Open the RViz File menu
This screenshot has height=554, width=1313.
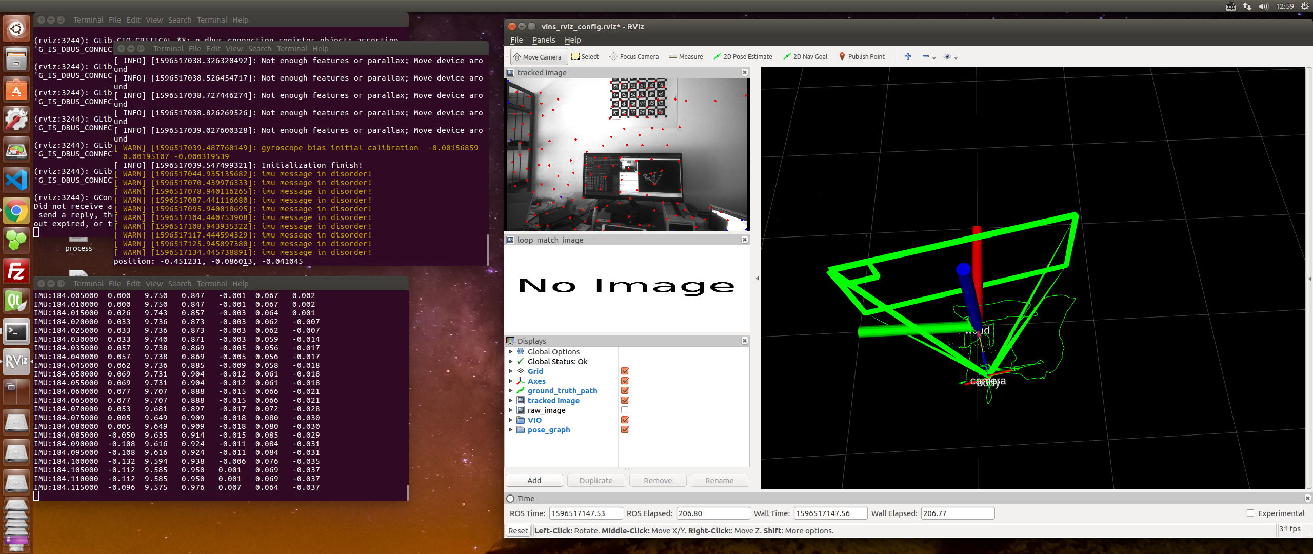[x=516, y=40]
